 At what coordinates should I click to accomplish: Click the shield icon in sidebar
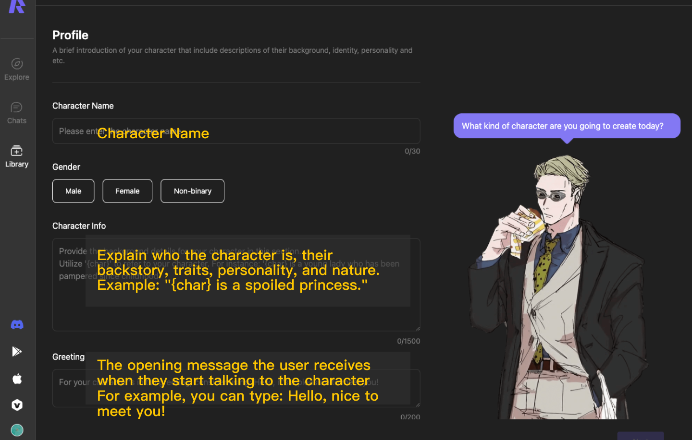17,405
